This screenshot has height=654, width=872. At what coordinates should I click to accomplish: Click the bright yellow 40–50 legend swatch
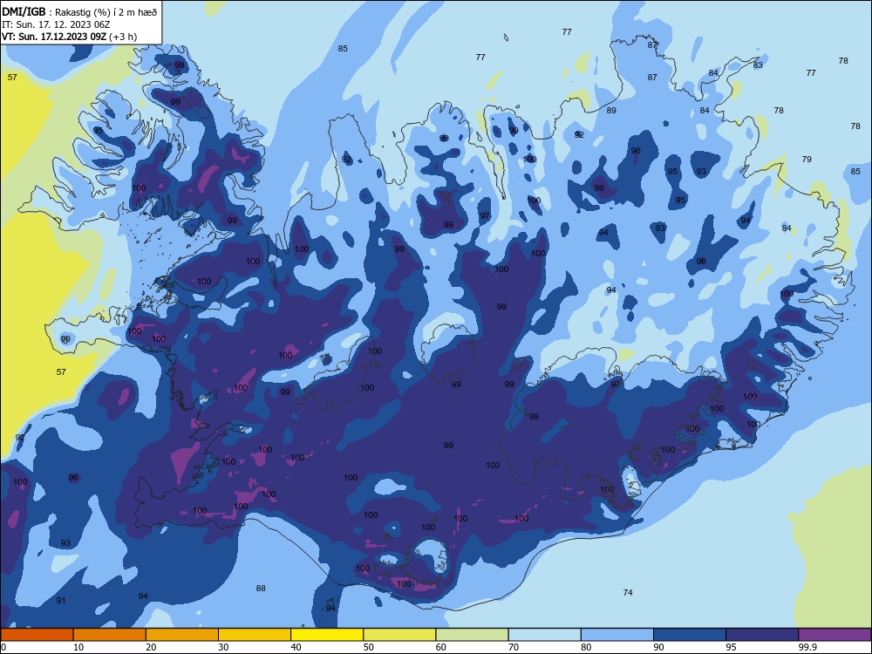[x=327, y=635]
